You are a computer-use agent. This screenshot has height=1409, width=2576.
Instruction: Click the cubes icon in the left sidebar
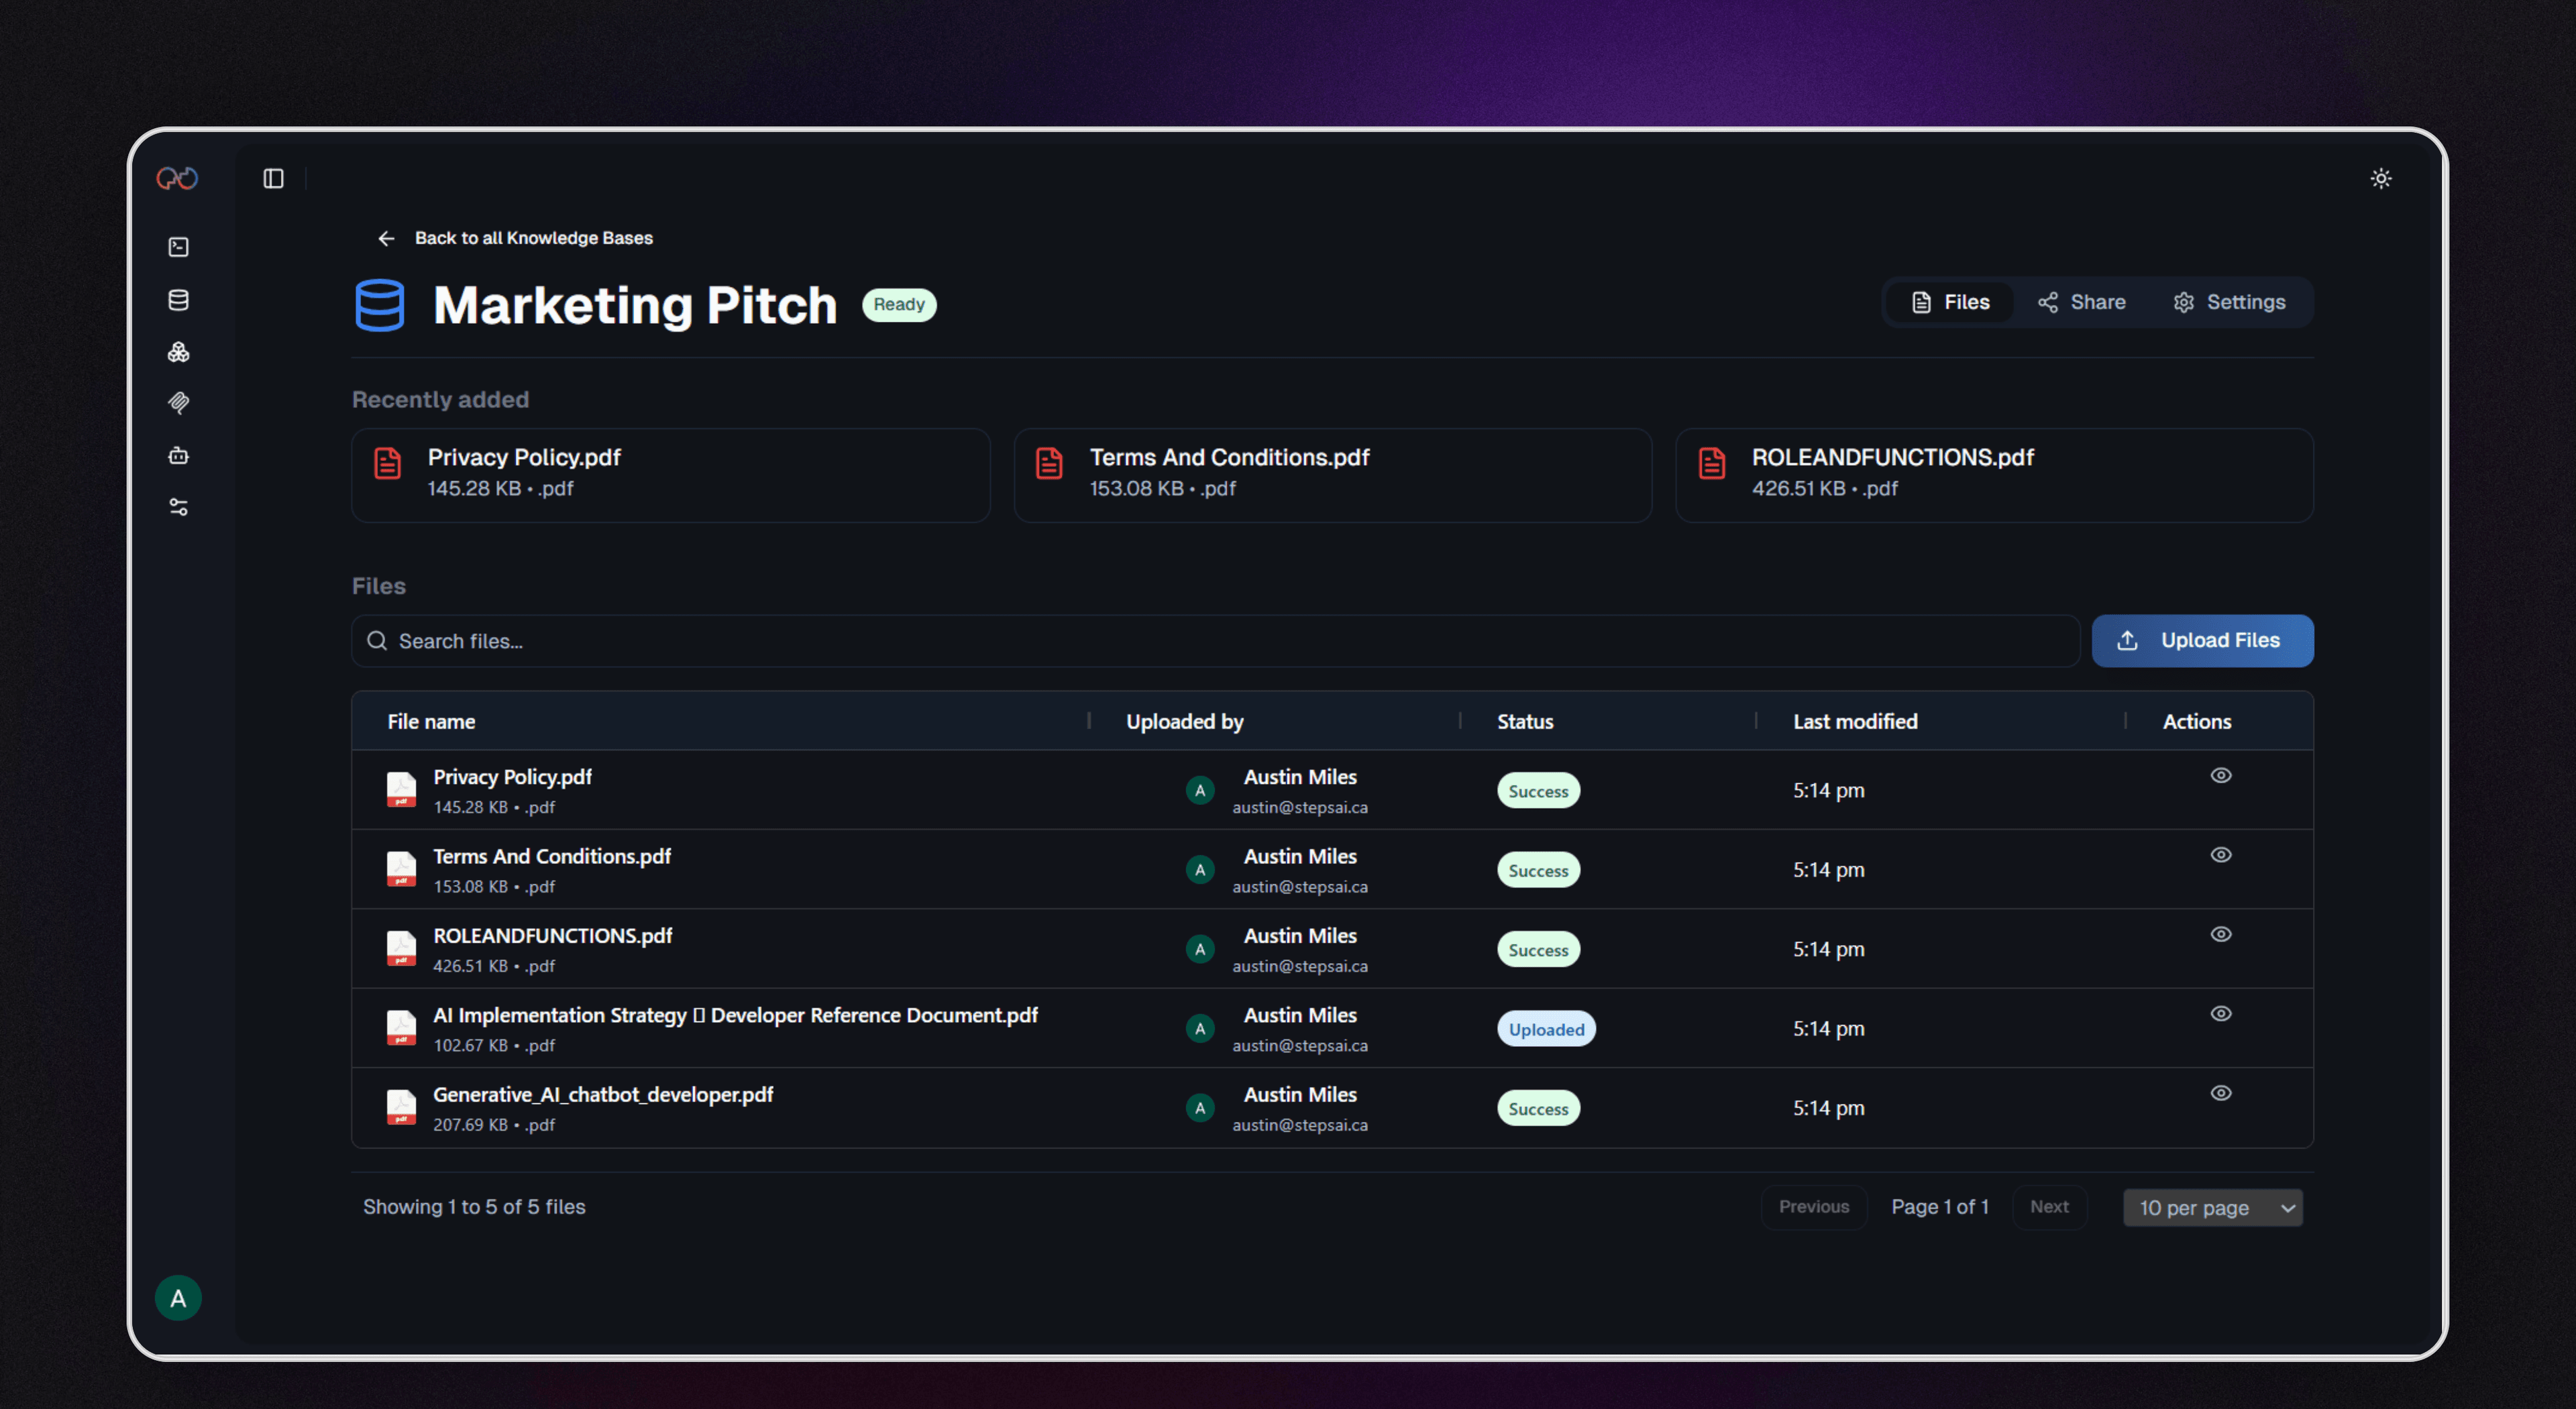pyautogui.click(x=179, y=352)
